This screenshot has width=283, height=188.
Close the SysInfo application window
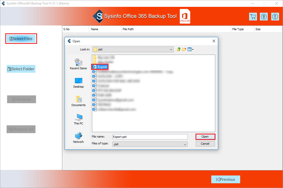pyautogui.click(x=276, y=3)
